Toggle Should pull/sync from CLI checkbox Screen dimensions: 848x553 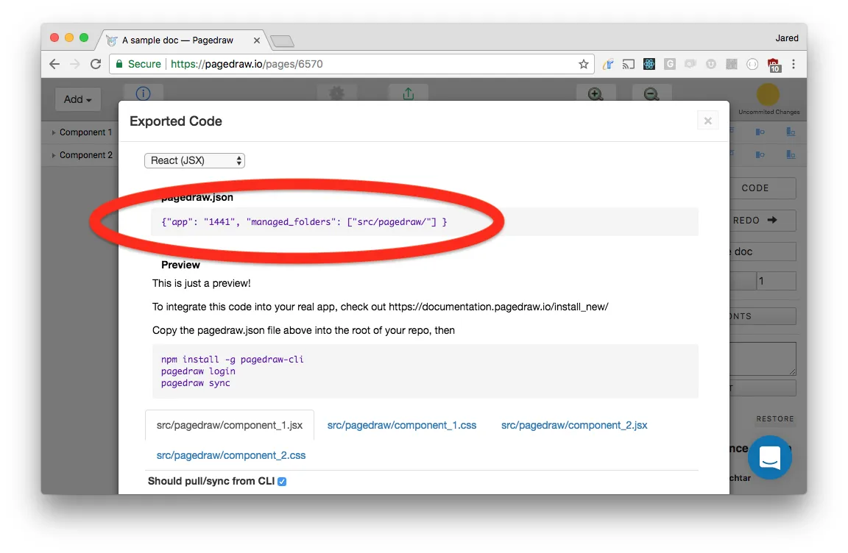pyautogui.click(x=282, y=481)
